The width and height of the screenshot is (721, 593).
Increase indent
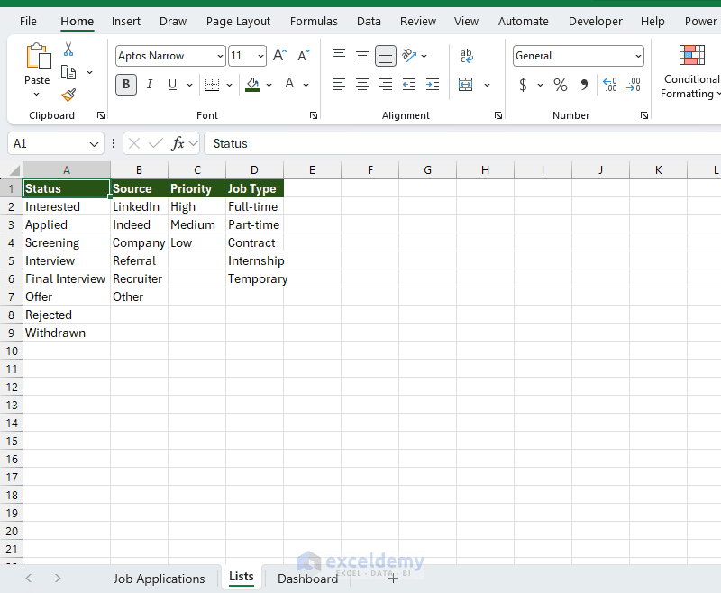(x=433, y=85)
